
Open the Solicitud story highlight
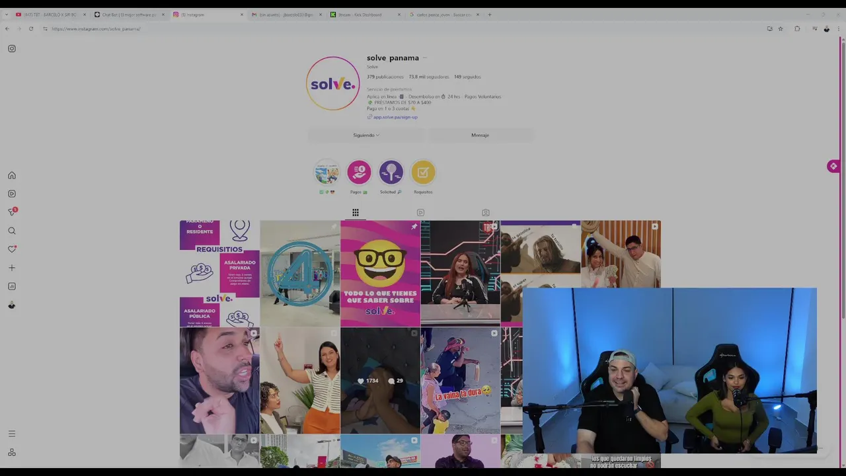391,173
